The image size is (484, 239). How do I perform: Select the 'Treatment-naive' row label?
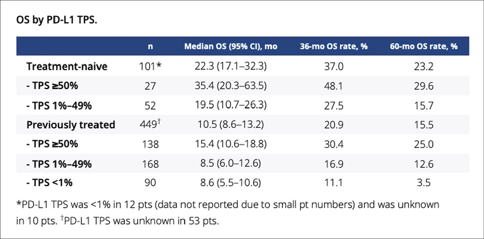tap(67, 67)
